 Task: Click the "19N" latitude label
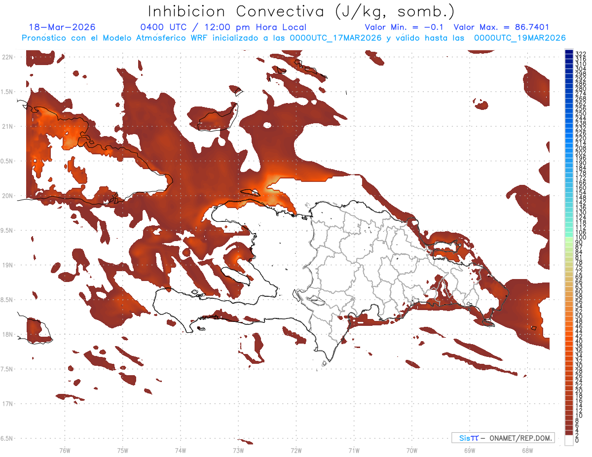pyautogui.click(x=7, y=265)
